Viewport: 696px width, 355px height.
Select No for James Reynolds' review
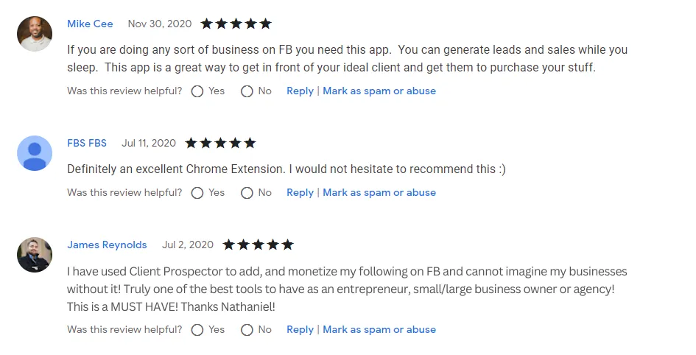(247, 330)
